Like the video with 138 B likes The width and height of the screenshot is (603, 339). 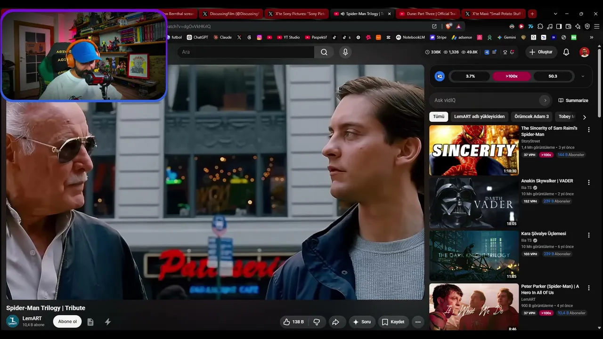[x=293, y=322]
